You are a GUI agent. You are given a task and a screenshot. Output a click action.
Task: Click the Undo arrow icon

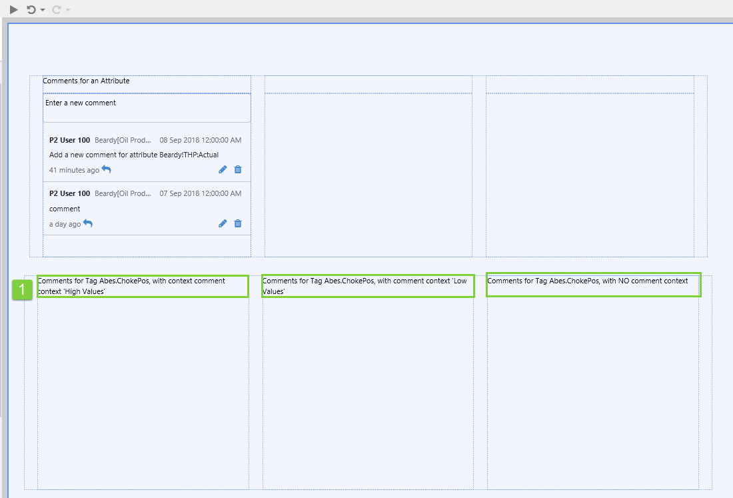click(x=31, y=9)
